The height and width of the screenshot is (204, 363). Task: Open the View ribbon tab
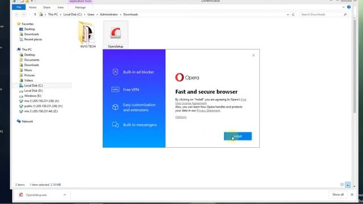[x=61, y=7]
